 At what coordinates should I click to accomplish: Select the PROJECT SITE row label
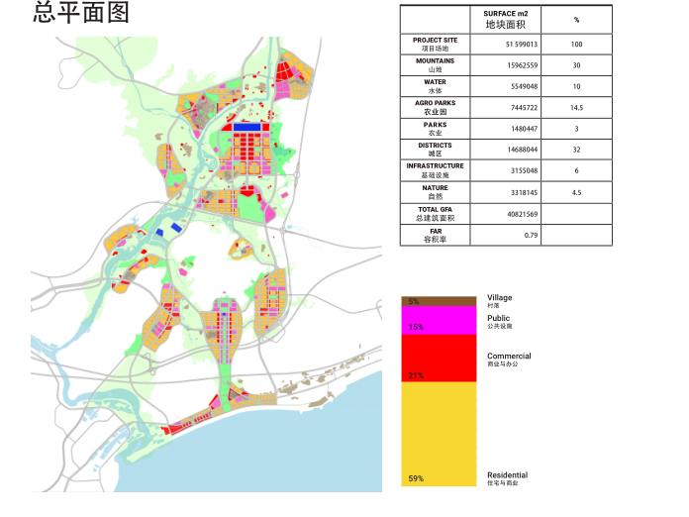(436, 45)
